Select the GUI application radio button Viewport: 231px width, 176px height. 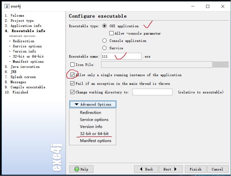104,26
